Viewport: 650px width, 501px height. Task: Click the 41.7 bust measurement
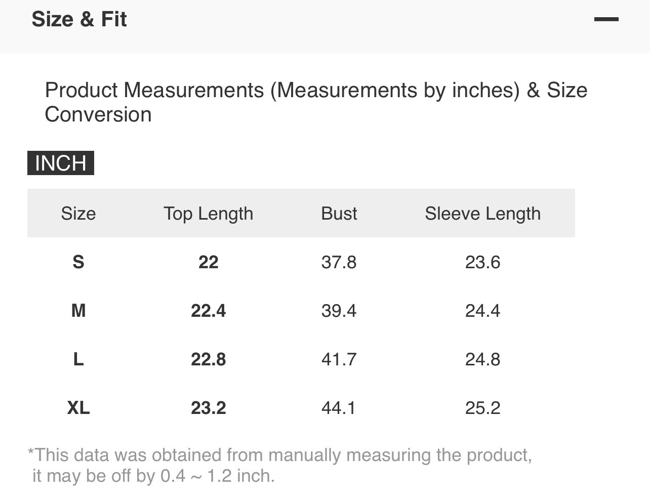pyautogui.click(x=339, y=359)
